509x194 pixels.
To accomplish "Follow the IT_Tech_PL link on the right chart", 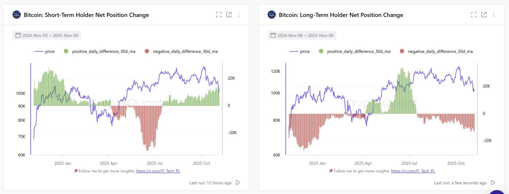I will tap(413, 171).
